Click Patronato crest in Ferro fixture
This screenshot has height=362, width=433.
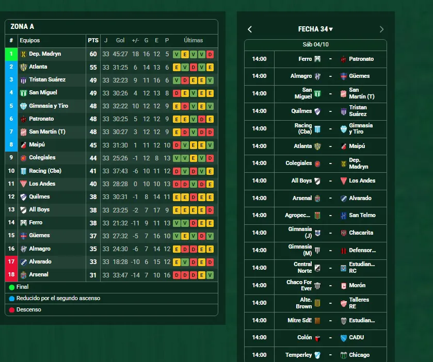(x=343, y=59)
